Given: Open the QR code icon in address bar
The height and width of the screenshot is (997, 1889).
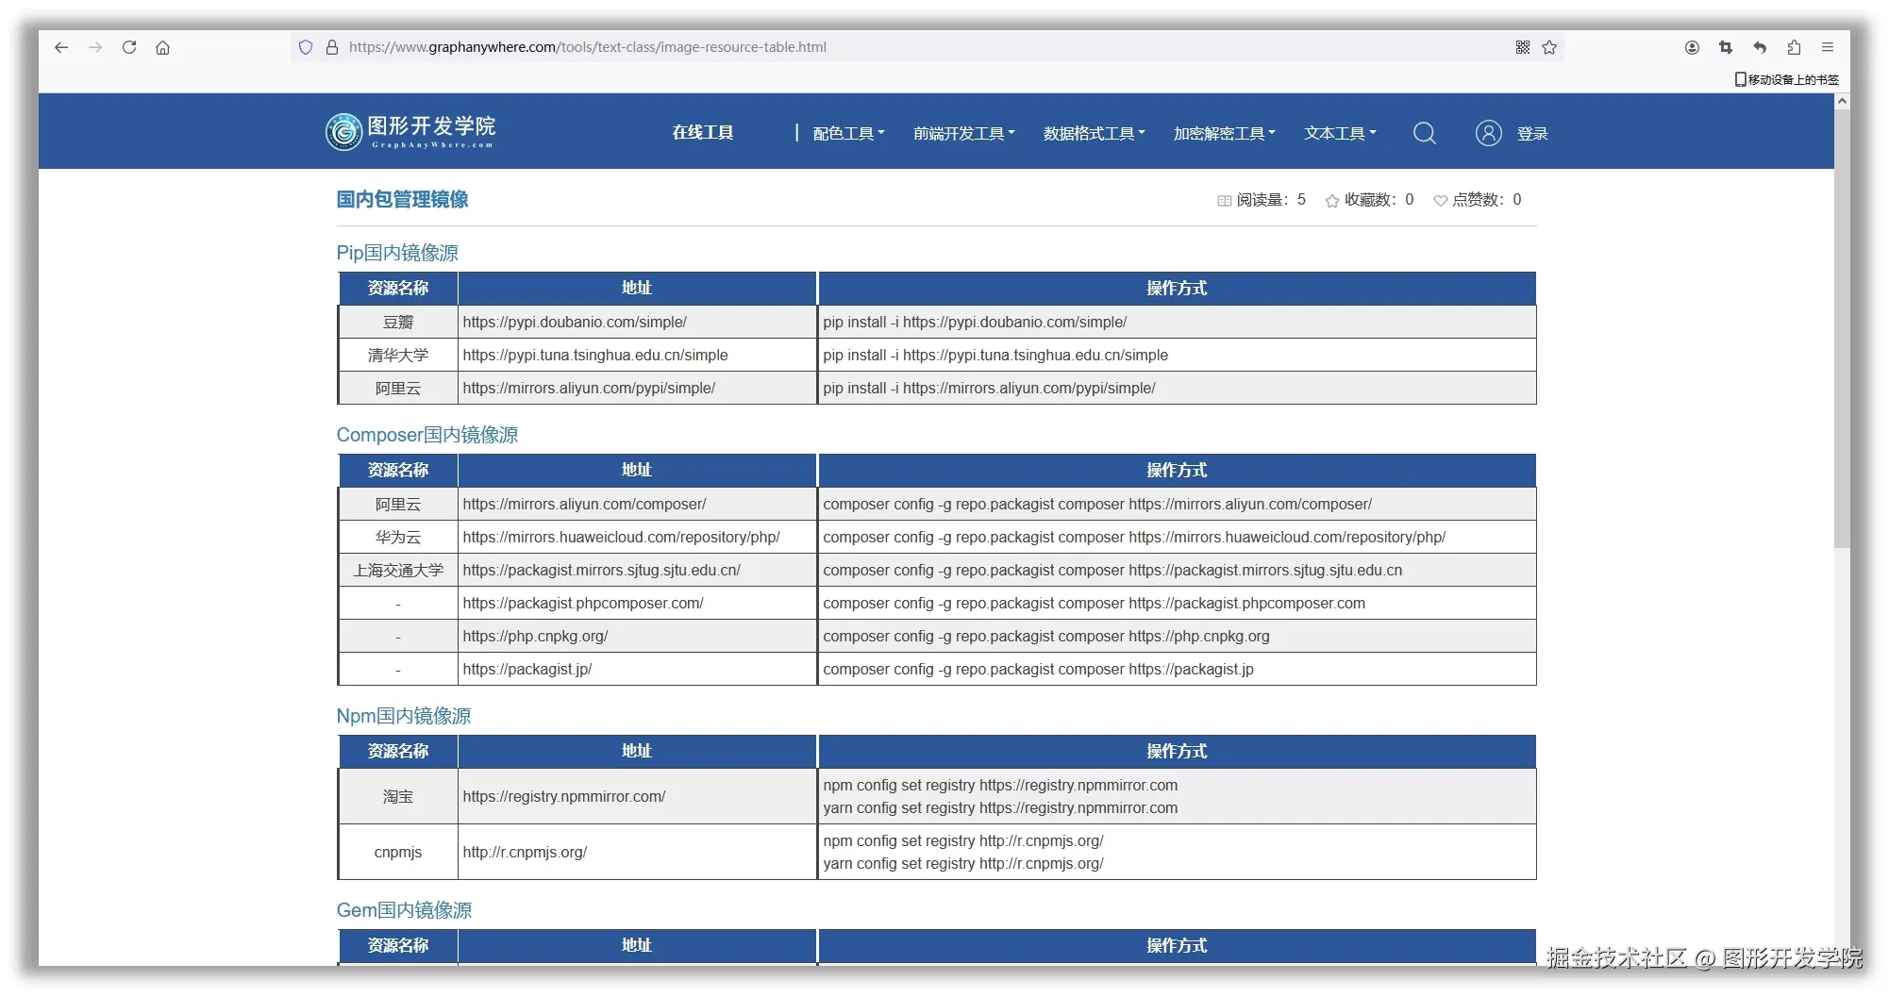Looking at the screenshot, I should point(1522,47).
